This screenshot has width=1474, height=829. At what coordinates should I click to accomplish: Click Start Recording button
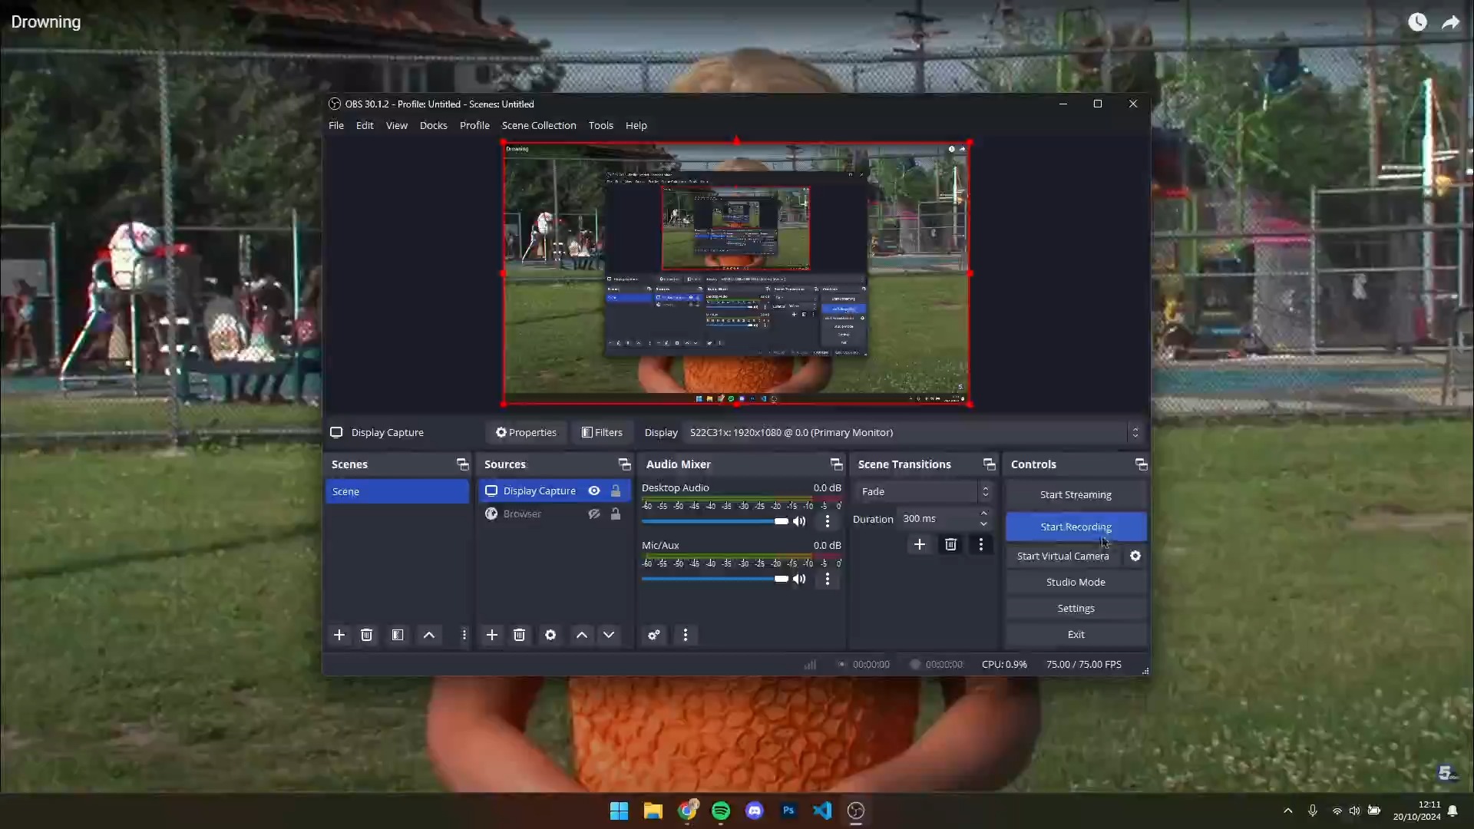click(1076, 527)
